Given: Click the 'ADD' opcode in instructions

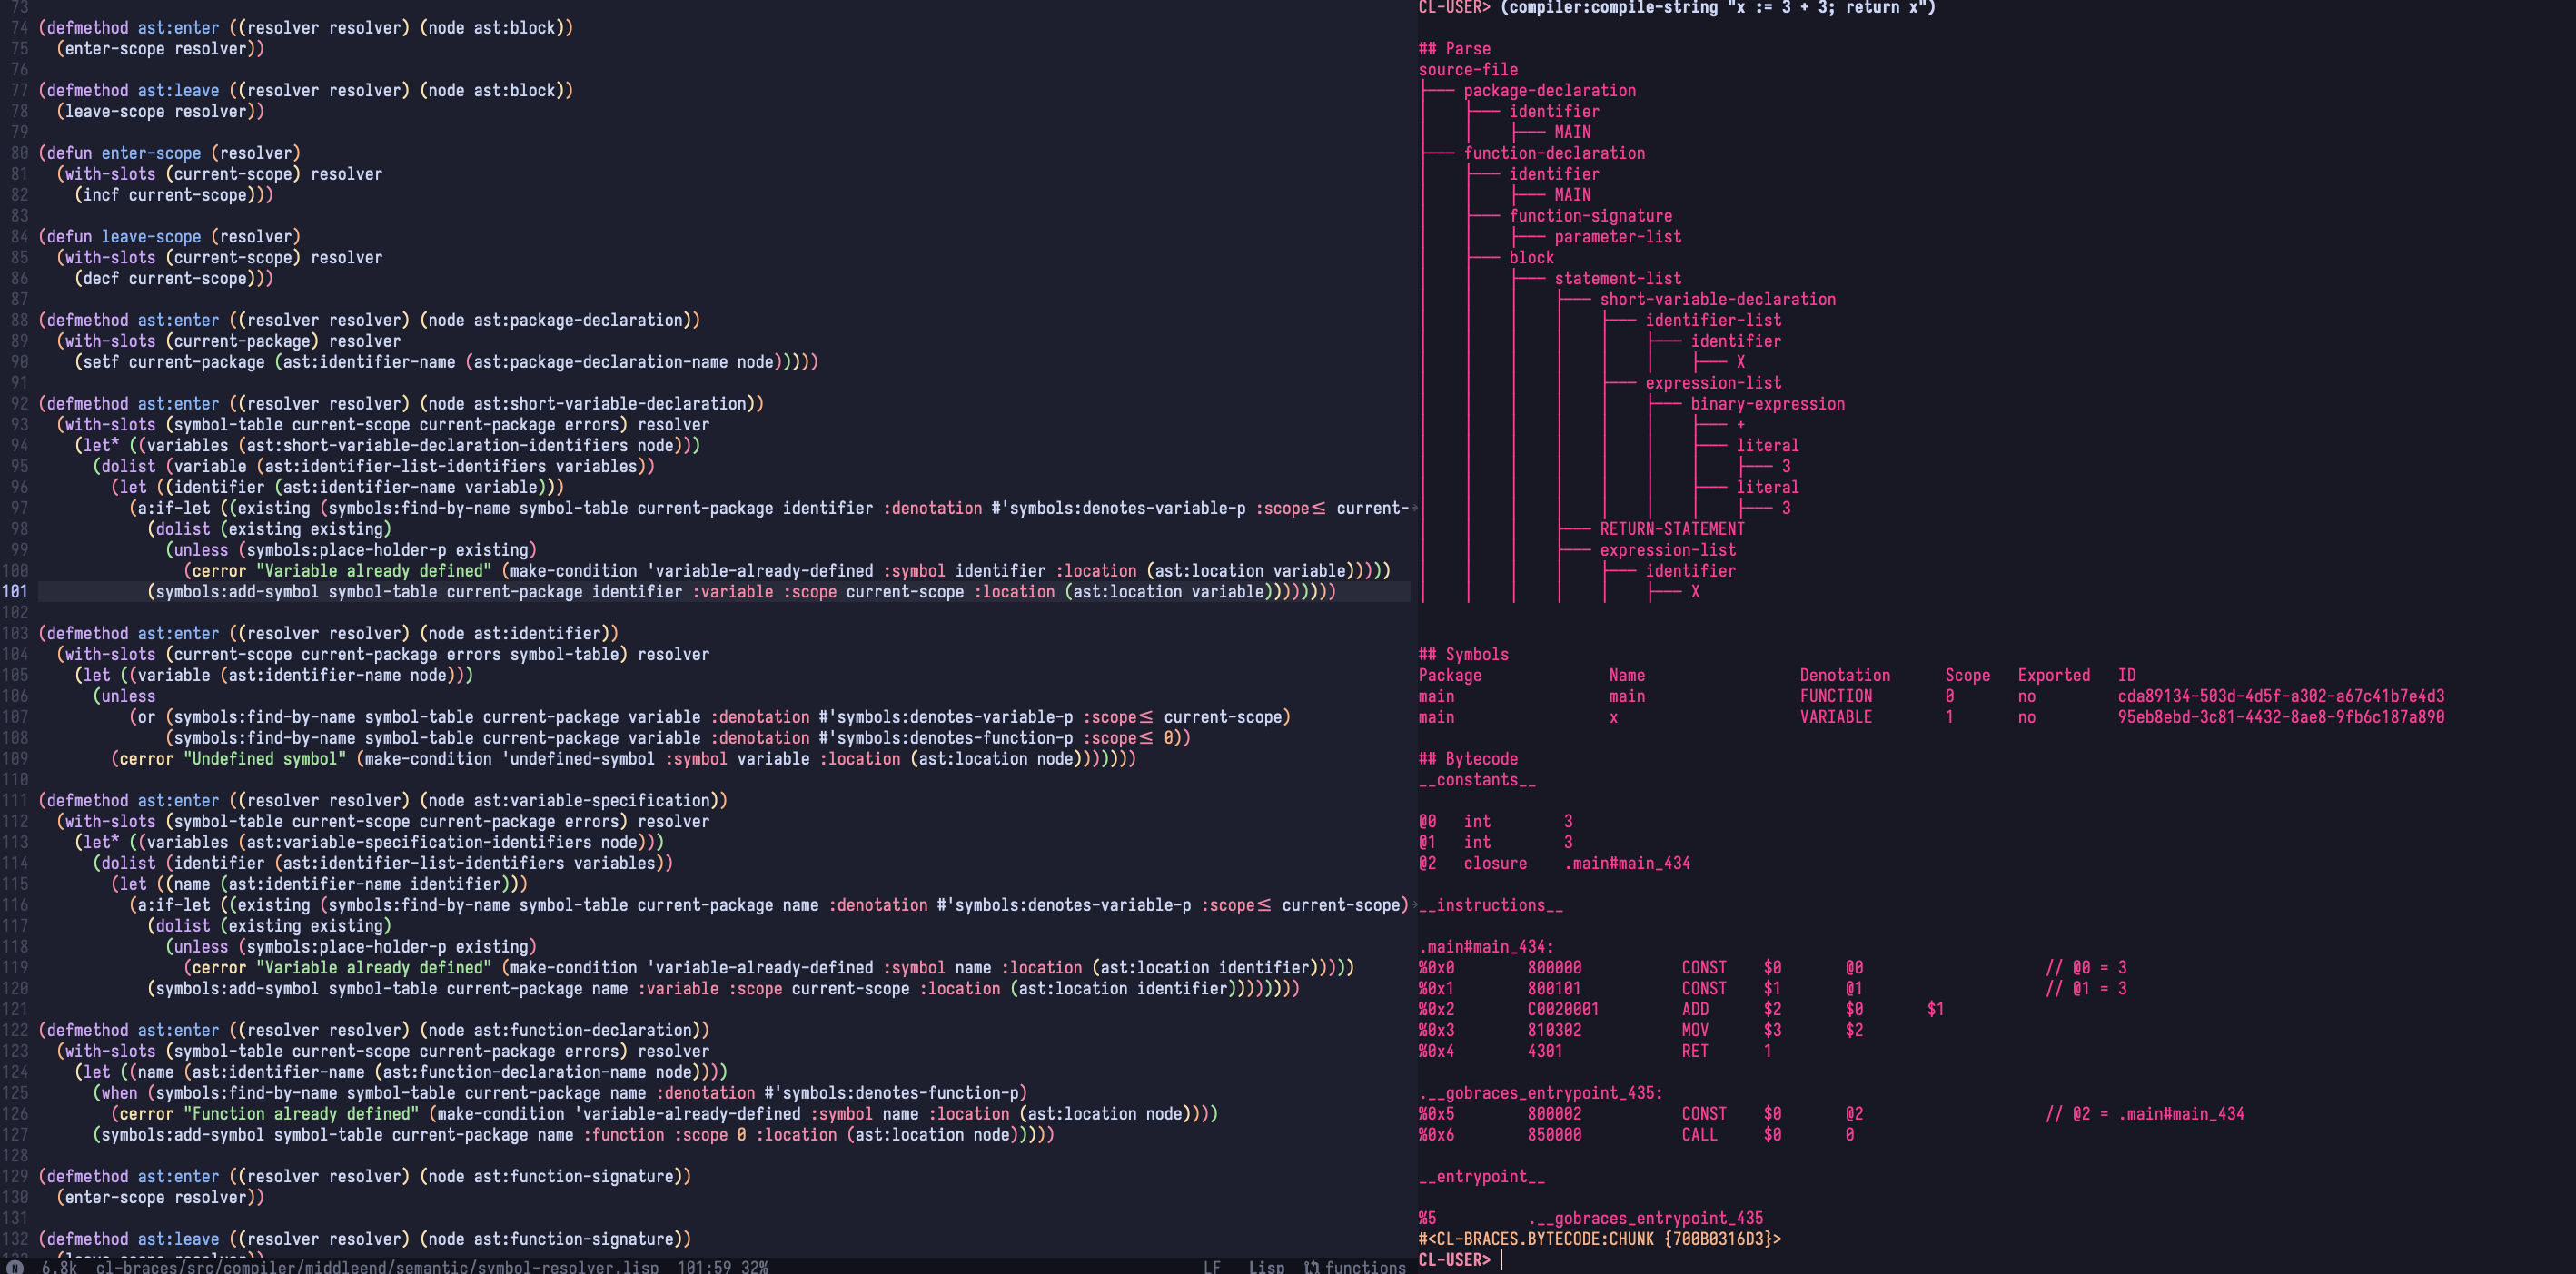Looking at the screenshot, I should [x=1695, y=1009].
